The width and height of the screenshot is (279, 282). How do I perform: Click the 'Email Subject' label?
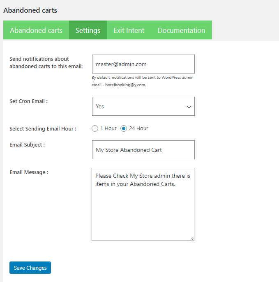[x=27, y=144]
